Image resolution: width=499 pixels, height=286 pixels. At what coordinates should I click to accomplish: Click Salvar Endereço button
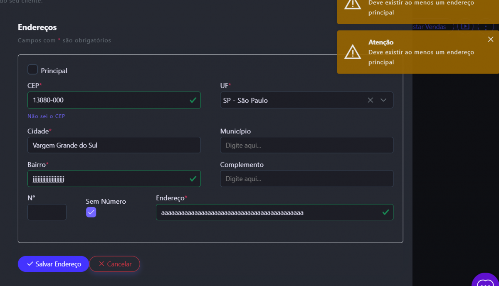point(53,264)
